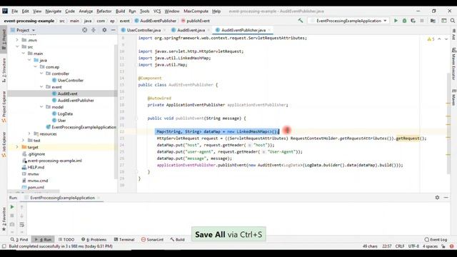The image size is (457, 257).
Task: Toggle soft-wrap in Run console
Action: (22, 225)
